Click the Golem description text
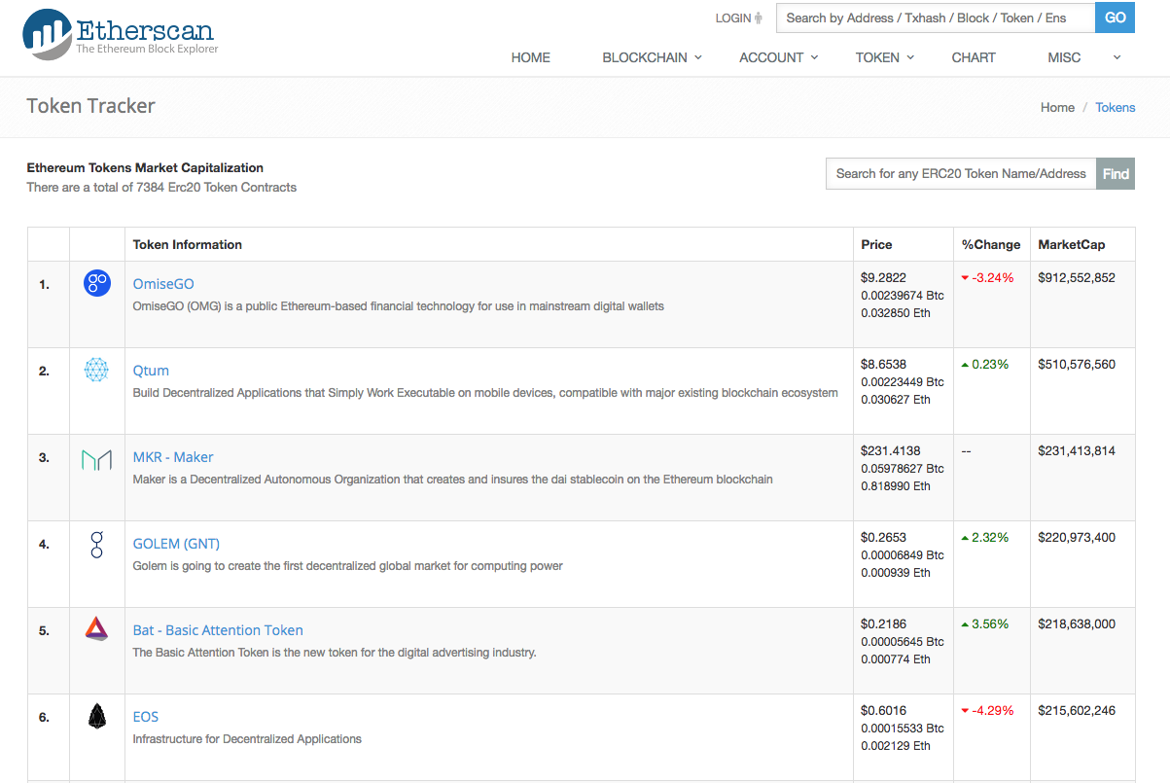This screenshot has height=783, width=1170. click(348, 565)
